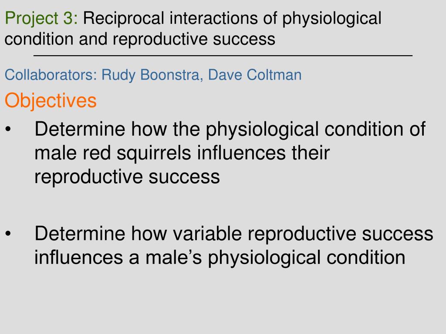This screenshot has height=334, width=446.
Task: Click the word "male's" in second objective
Action: 173,257
